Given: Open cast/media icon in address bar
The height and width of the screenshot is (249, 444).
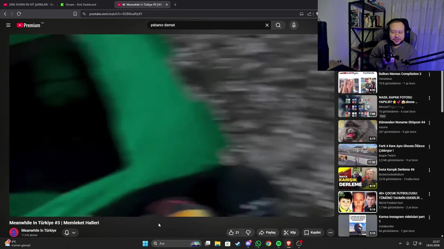Looking at the screenshot, I should 301,14.
